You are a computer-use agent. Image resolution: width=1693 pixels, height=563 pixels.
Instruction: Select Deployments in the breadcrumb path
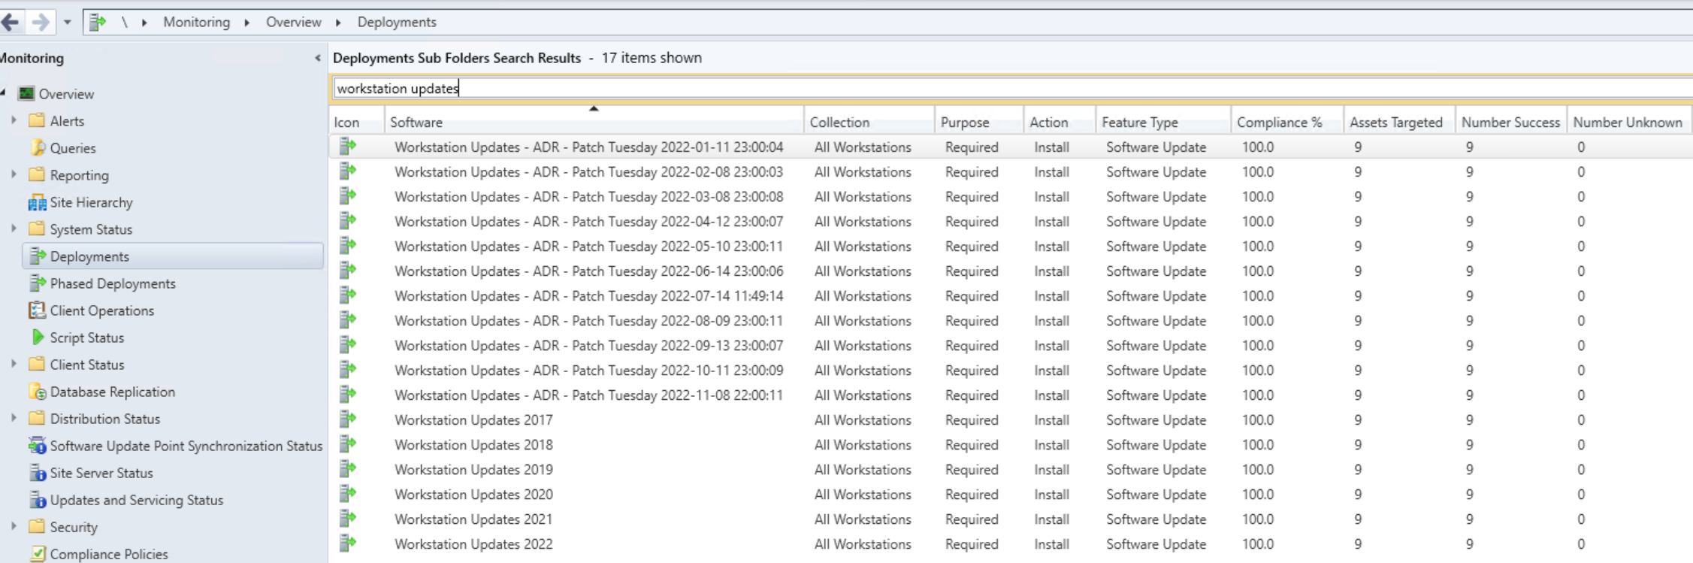coord(397,22)
